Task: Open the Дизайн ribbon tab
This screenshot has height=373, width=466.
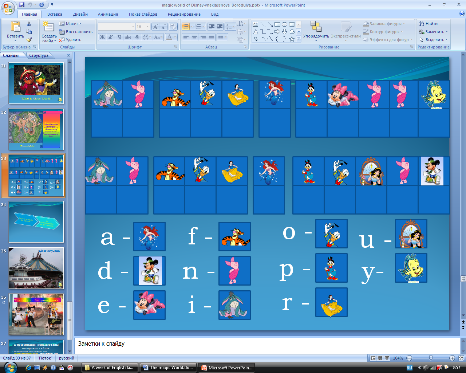Action: point(80,14)
